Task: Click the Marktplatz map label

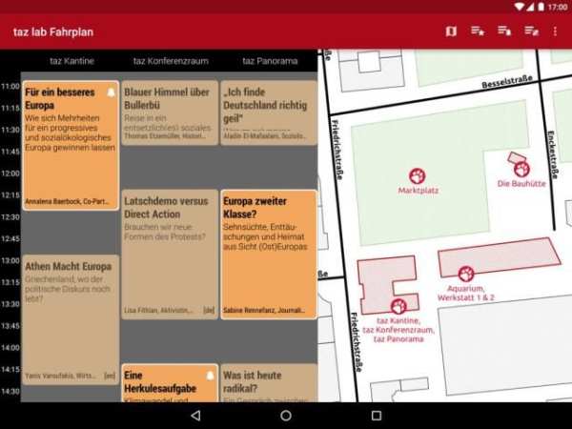Action: (419, 191)
